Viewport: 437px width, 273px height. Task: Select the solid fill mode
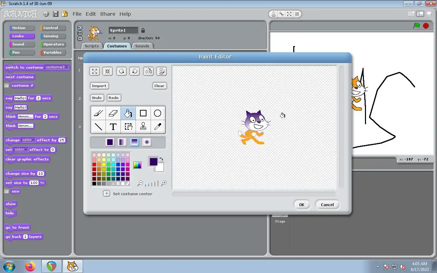(110, 142)
